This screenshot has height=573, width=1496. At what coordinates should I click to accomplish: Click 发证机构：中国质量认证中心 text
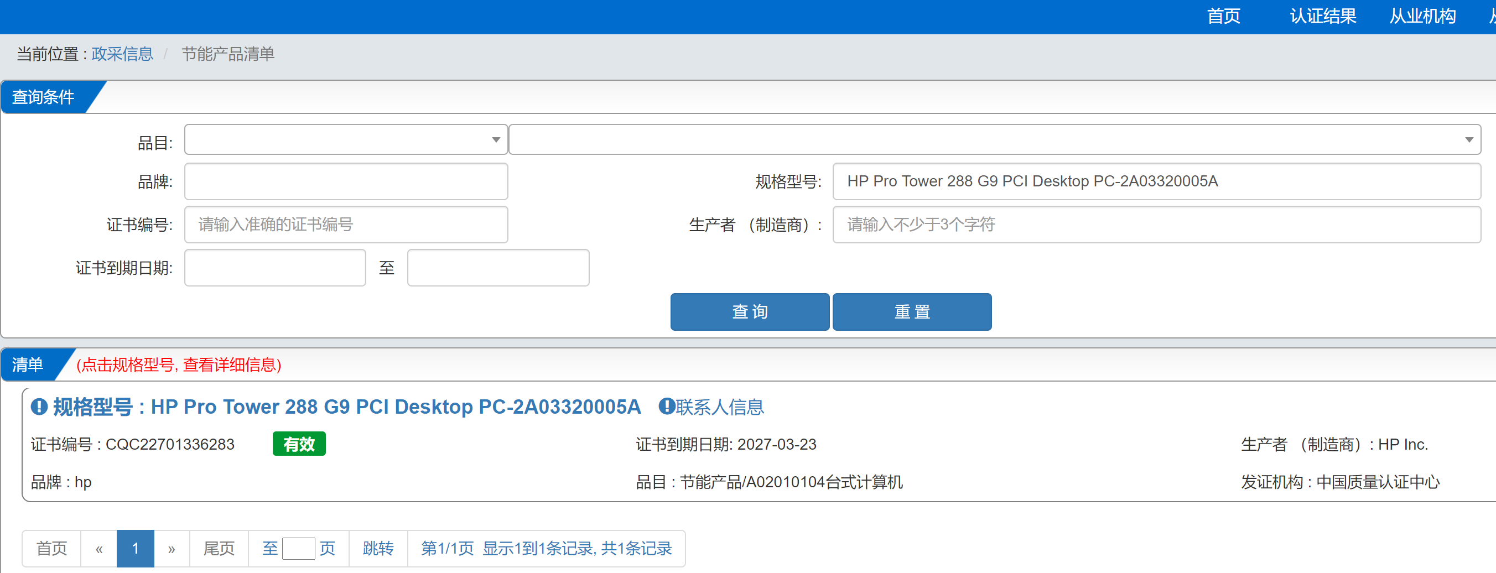click(x=1341, y=482)
